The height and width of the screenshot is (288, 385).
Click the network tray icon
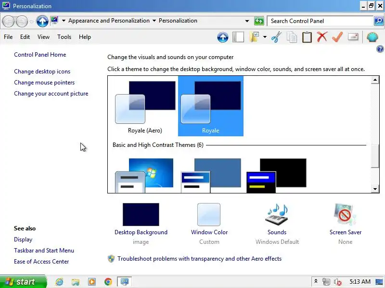[x=326, y=282]
